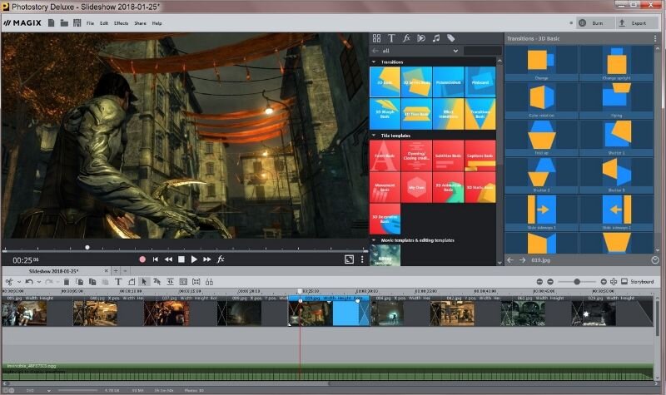The width and height of the screenshot is (666, 395).
Task: Add a title with the T tool
Action: [x=118, y=282]
